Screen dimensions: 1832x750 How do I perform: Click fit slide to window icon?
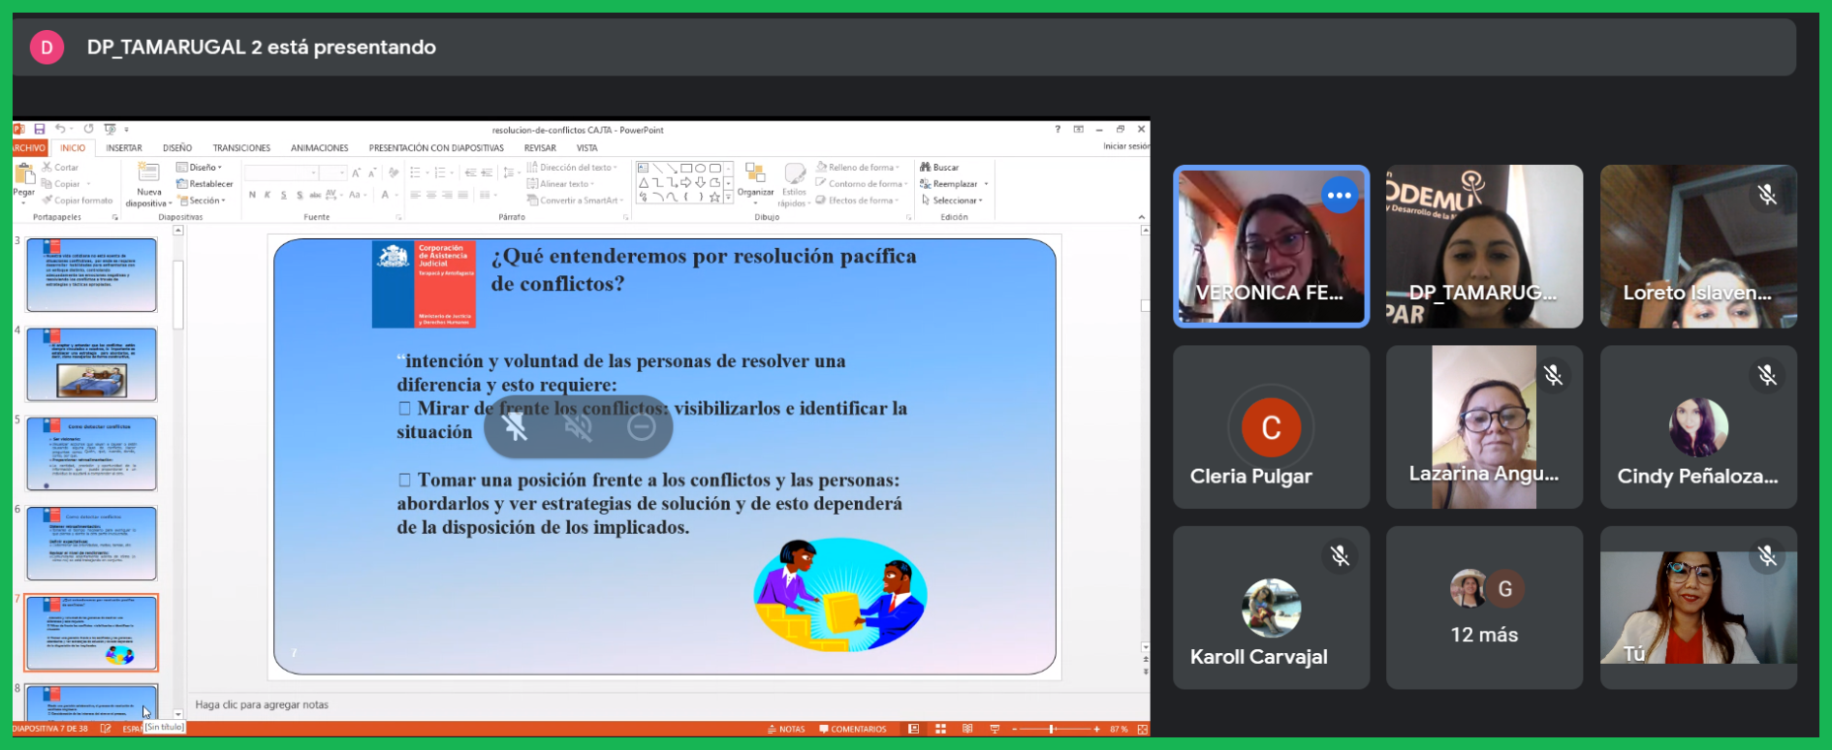(1143, 729)
